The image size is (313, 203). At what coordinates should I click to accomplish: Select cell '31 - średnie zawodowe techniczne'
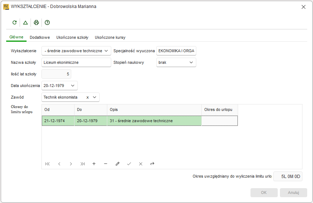(154, 121)
